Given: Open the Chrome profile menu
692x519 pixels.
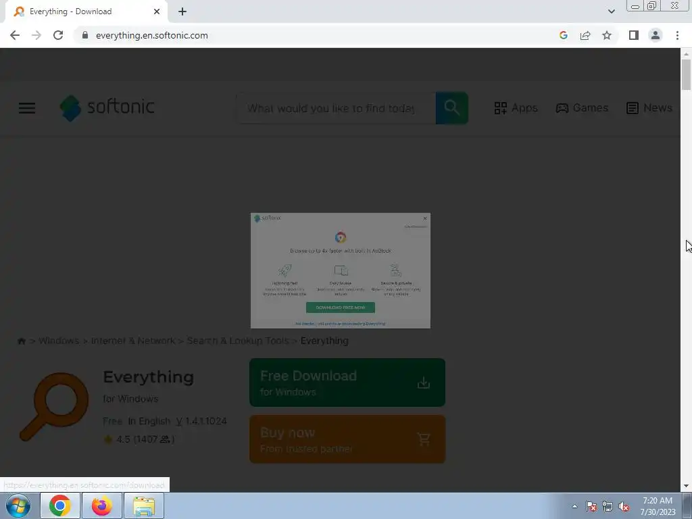Looking at the screenshot, I should point(656,35).
